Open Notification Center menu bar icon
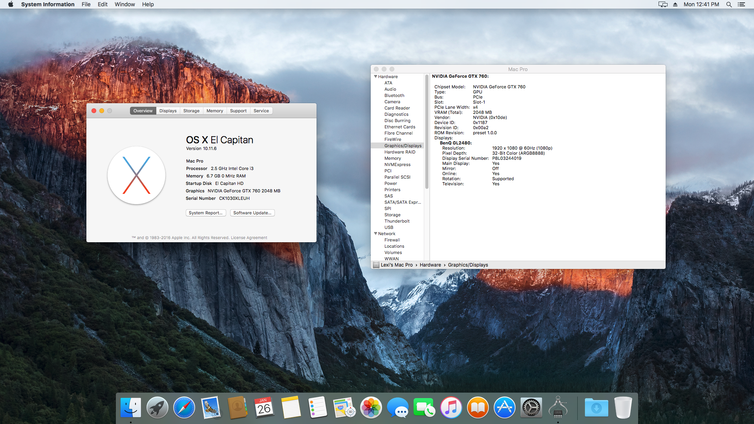 (x=741, y=4)
